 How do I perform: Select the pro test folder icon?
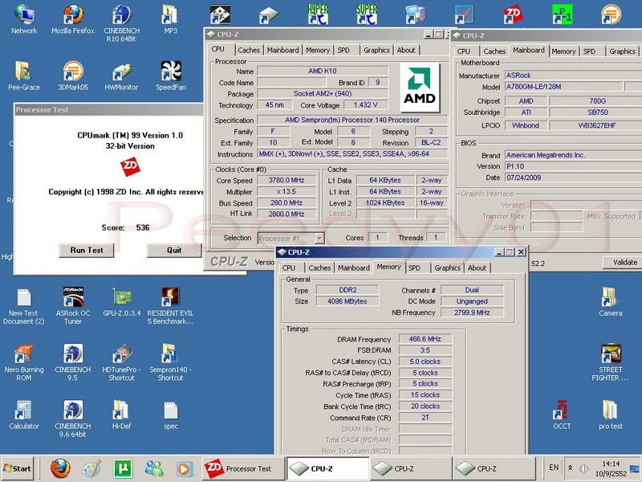click(x=611, y=415)
